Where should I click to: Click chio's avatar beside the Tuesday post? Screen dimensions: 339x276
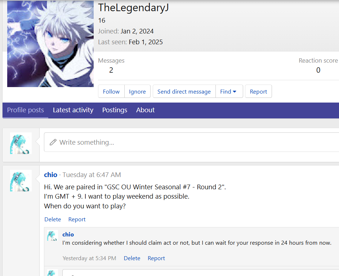pyautogui.click(x=21, y=181)
